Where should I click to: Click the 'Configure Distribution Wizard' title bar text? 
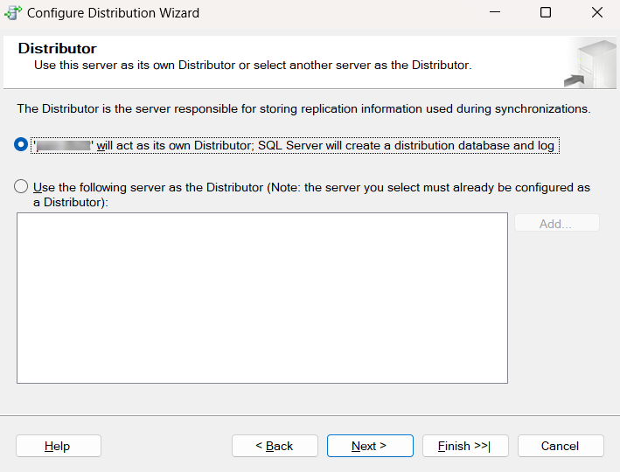113,13
